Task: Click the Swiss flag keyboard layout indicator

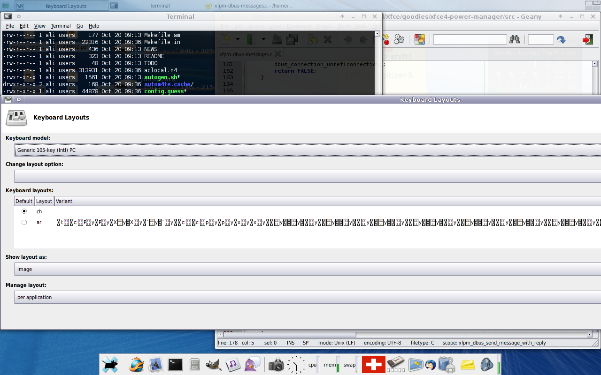Action: coord(373,364)
